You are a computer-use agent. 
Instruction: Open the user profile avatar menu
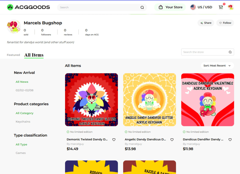(x=231, y=7)
